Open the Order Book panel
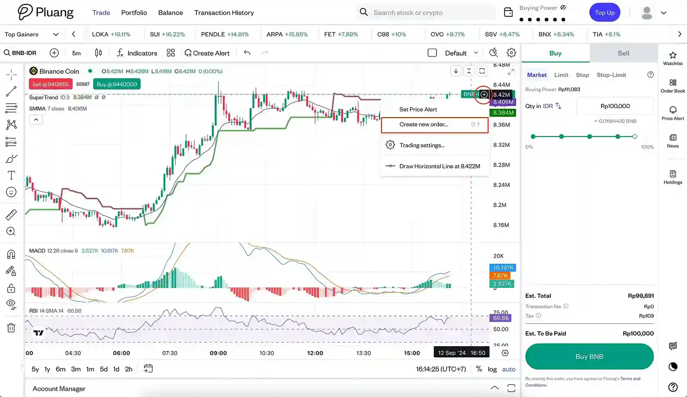This screenshot has width=687, height=397. (672, 86)
